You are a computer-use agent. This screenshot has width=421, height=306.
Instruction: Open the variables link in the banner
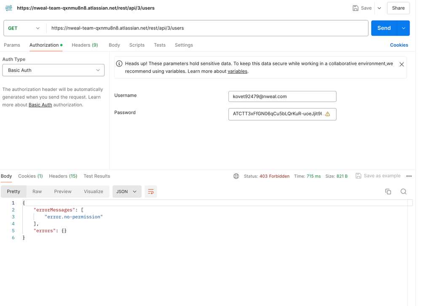click(x=237, y=71)
